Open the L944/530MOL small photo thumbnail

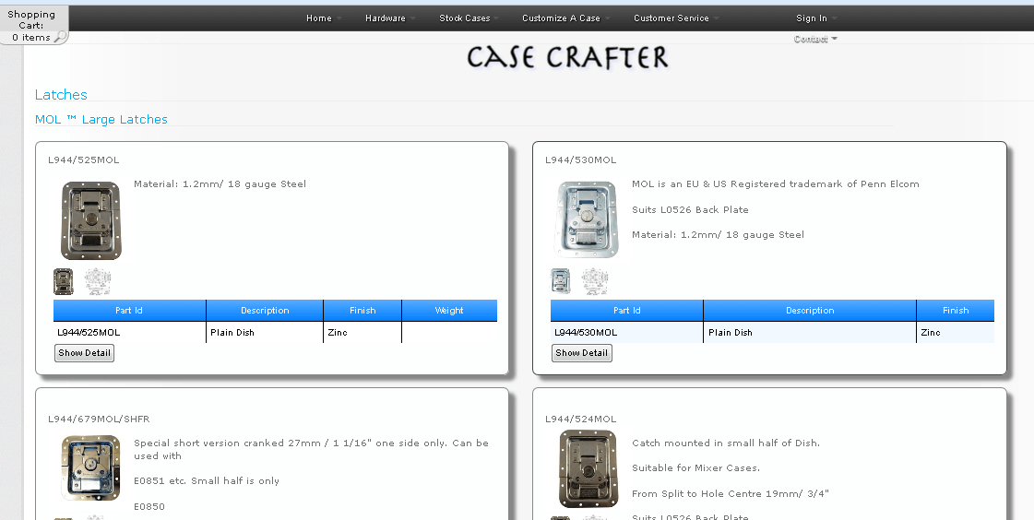point(561,281)
